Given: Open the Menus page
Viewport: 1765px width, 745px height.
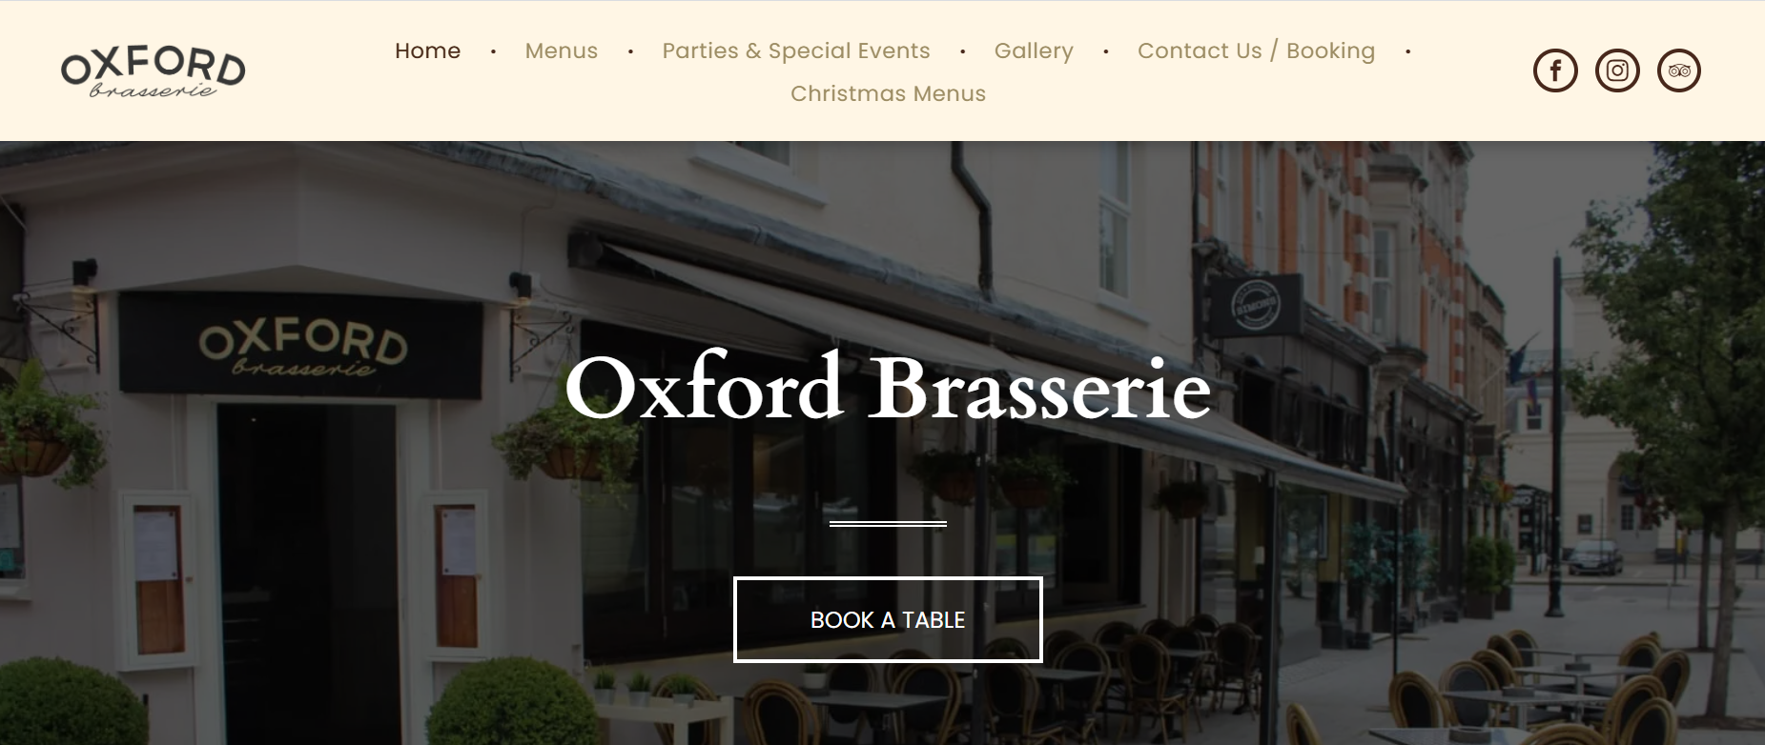Looking at the screenshot, I should [562, 50].
